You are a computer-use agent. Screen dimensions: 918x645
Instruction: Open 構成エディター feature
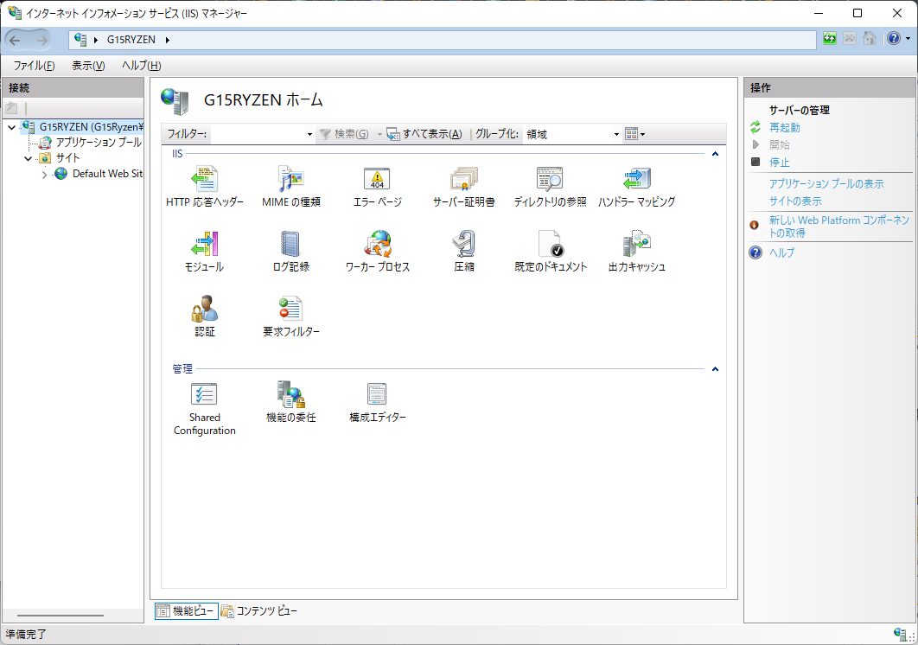tap(378, 402)
